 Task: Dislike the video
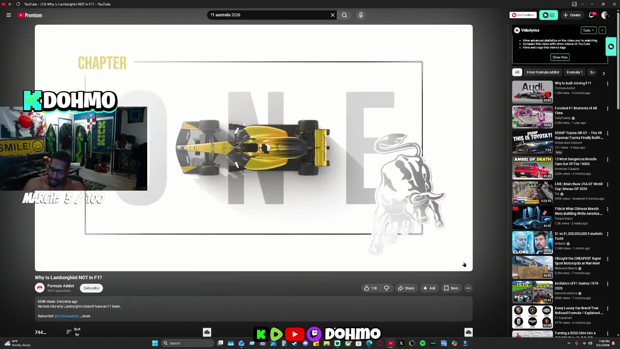point(387,288)
